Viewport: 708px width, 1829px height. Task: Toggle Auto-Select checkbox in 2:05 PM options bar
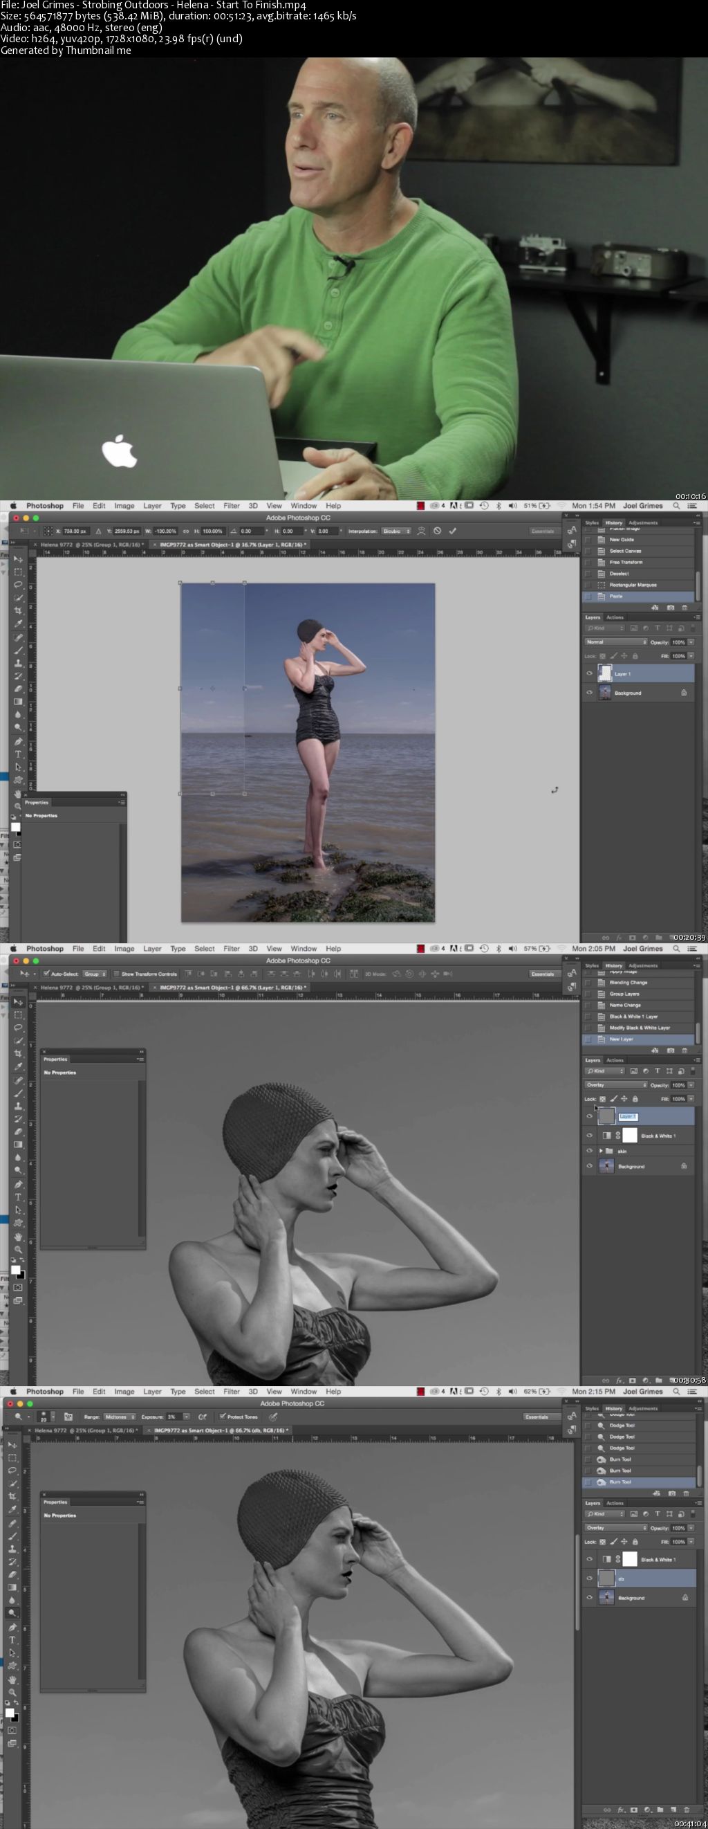coord(46,974)
